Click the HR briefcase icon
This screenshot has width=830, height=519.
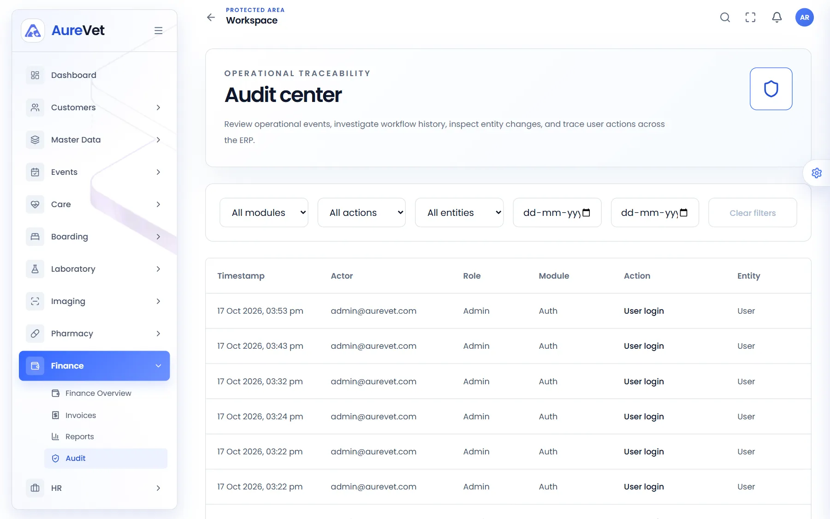click(x=35, y=488)
